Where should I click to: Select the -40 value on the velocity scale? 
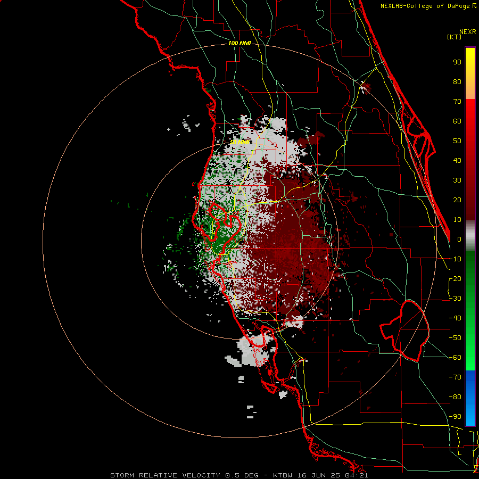[x=455, y=318]
